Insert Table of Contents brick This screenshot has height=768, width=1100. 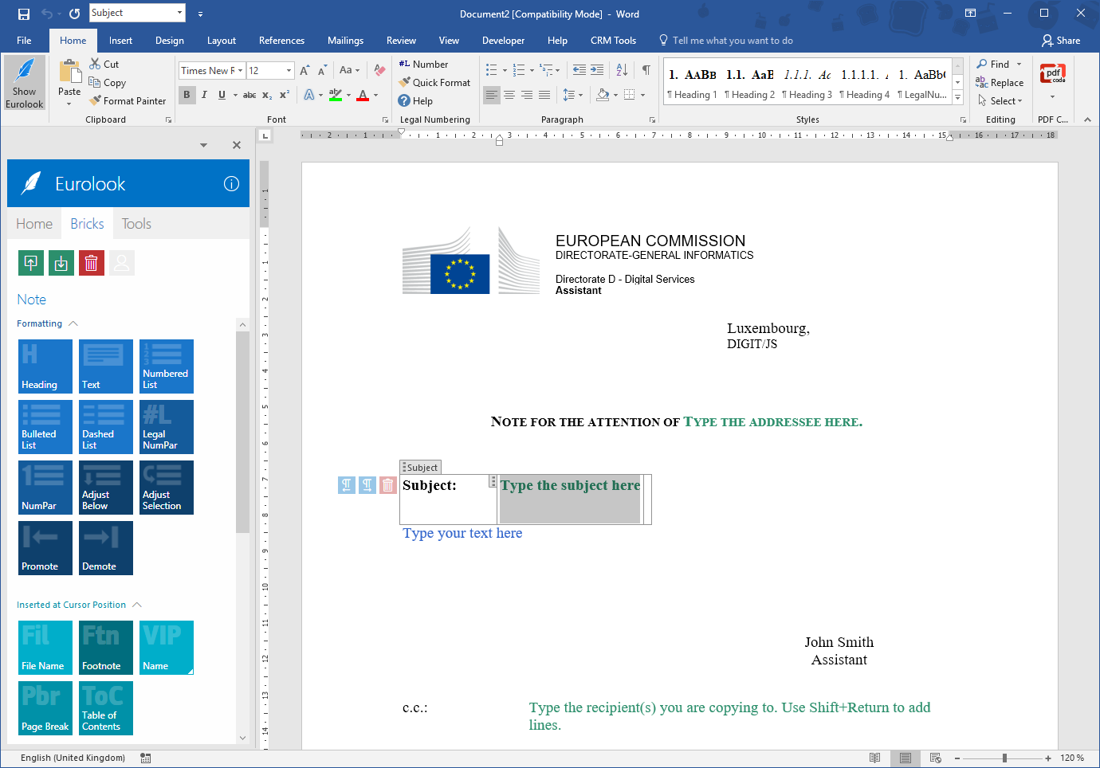pyautogui.click(x=106, y=708)
